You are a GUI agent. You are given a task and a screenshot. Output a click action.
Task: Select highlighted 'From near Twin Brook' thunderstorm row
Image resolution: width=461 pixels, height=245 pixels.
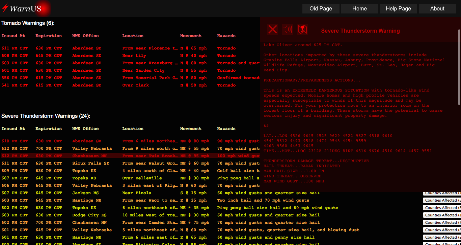click(x=150, y=156)
